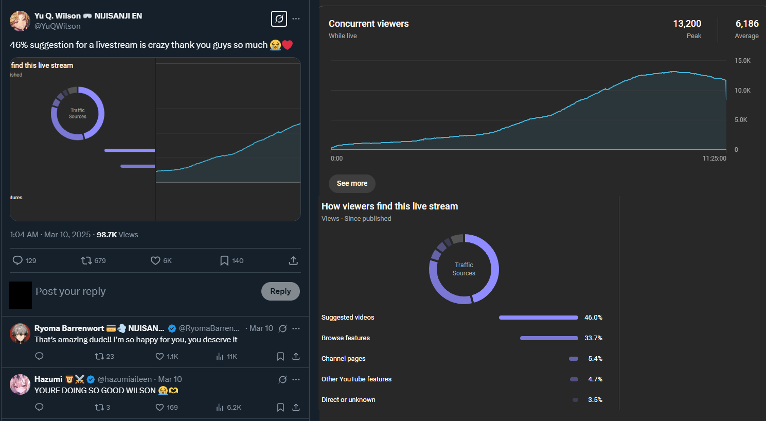Open more options on Ryoma Barrenwort's reply
This screenshot has width=766, height=421.
click(x=296, y=328)
